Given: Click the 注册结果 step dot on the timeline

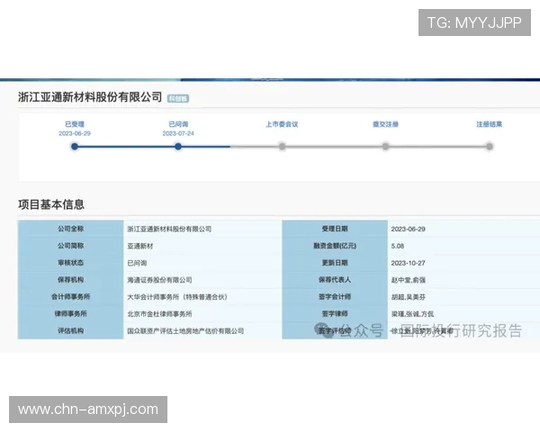Looking at the screenshot, I should 490,147.
